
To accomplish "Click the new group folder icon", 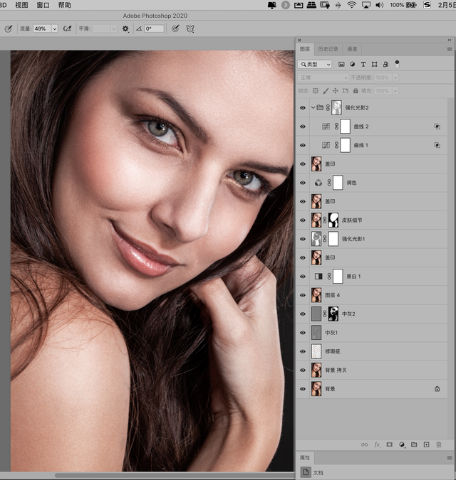I will tap(414, 444).
